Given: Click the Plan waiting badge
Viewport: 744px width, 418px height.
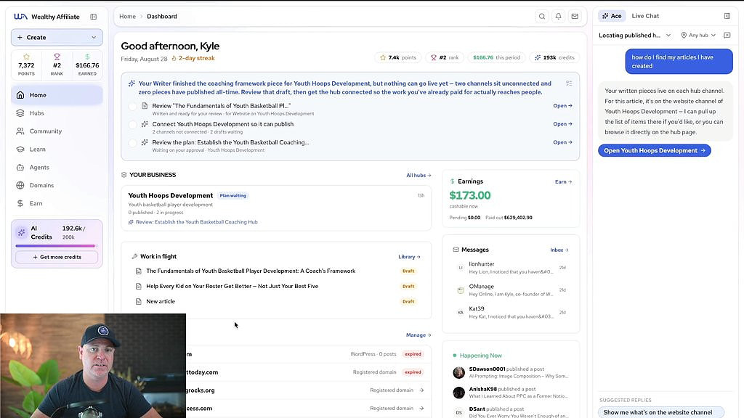Looking at the screenshot, I should 233,195.
